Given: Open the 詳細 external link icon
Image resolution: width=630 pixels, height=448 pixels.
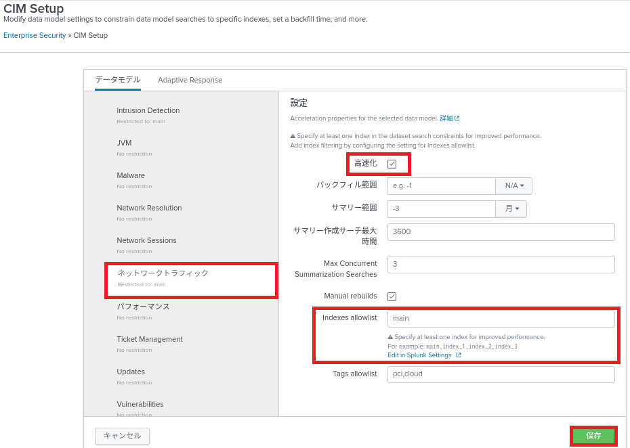Looking at the screenshot, I should click(x=457, y=118).
